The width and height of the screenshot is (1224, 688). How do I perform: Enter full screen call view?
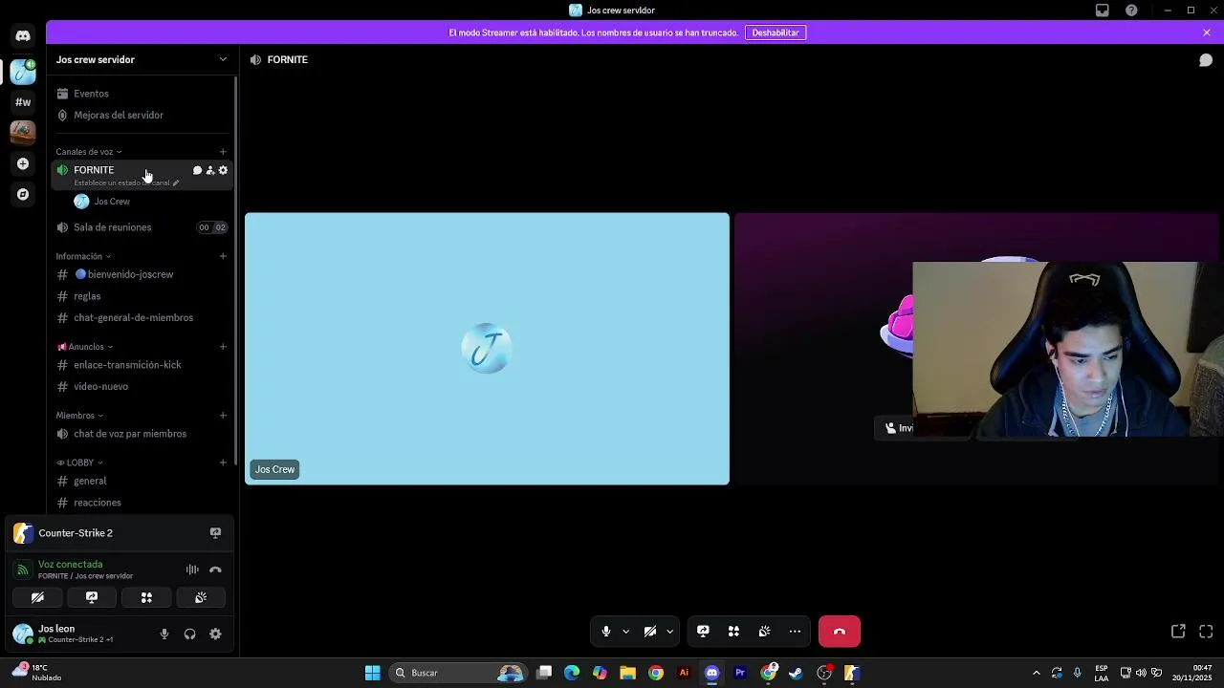coord(1206,632)
